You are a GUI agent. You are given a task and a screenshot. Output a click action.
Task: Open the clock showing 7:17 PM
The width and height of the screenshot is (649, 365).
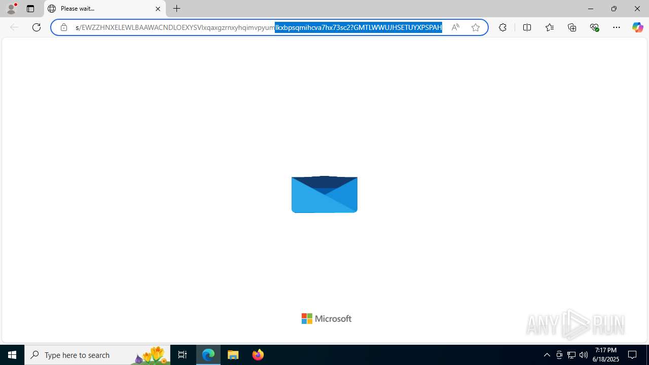click(606, 355)
